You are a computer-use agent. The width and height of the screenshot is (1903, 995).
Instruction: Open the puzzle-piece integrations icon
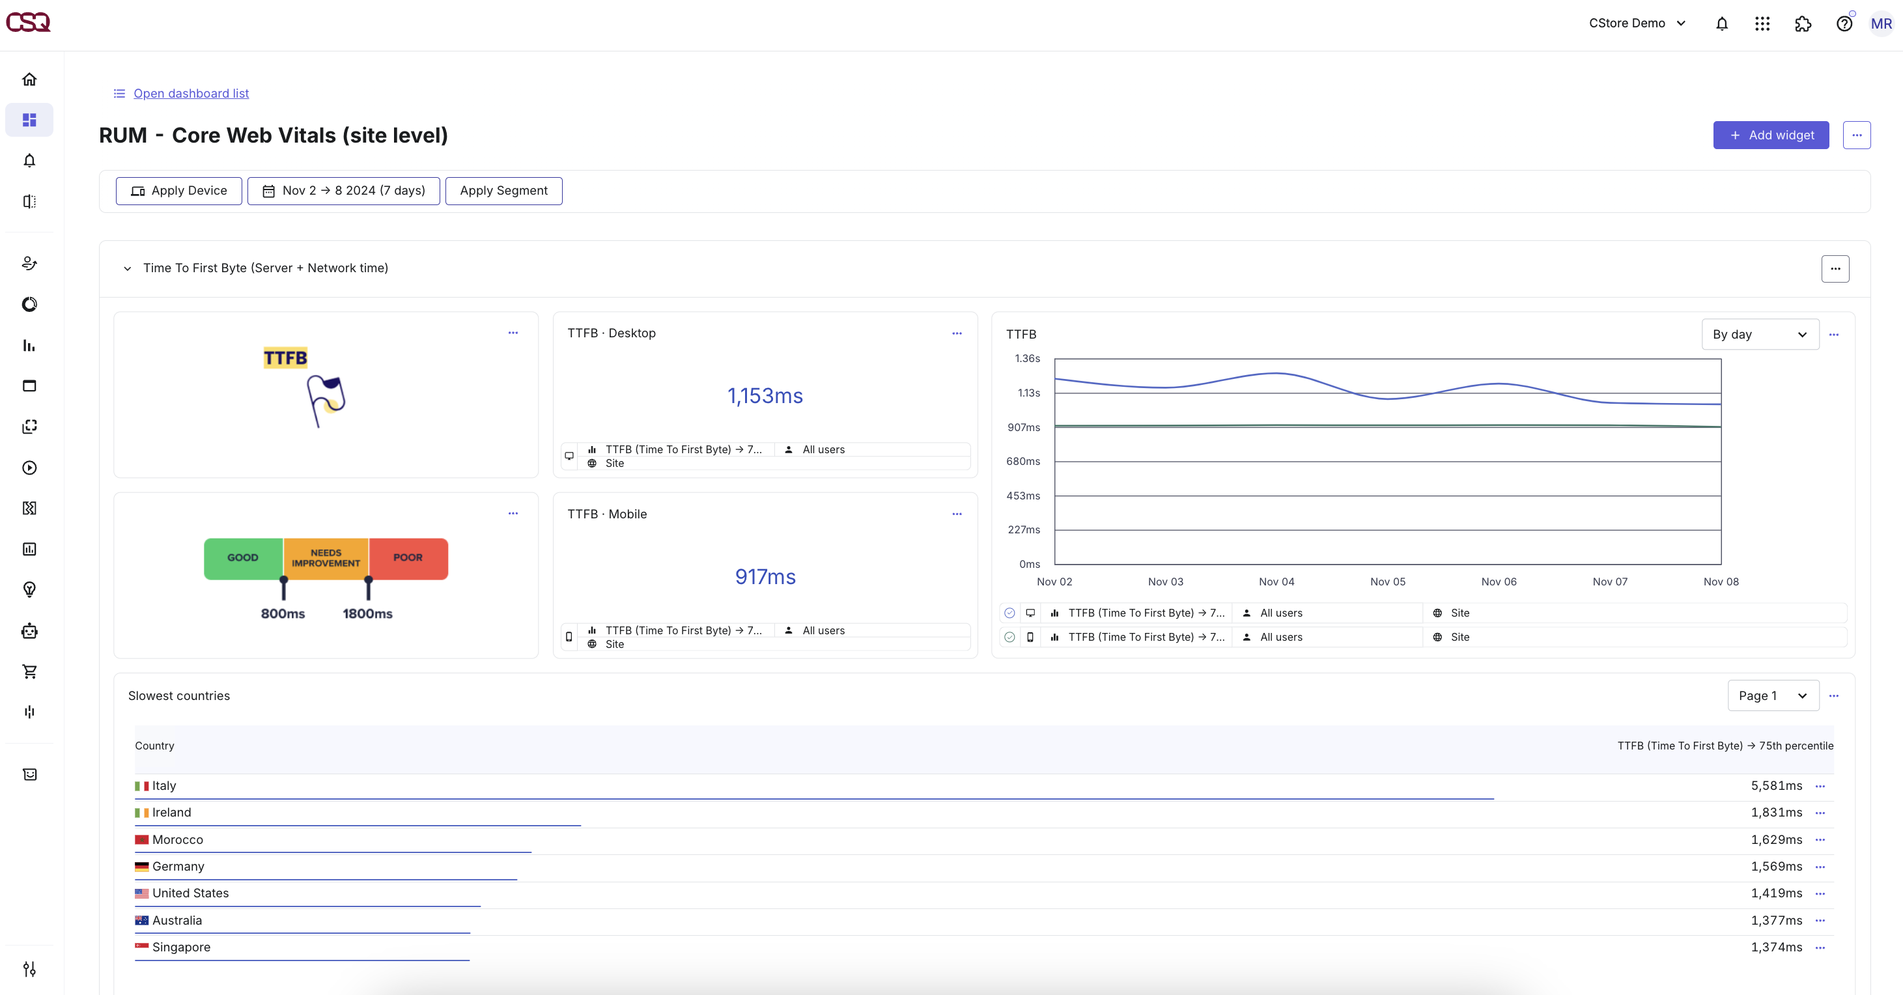point(1803,23)
